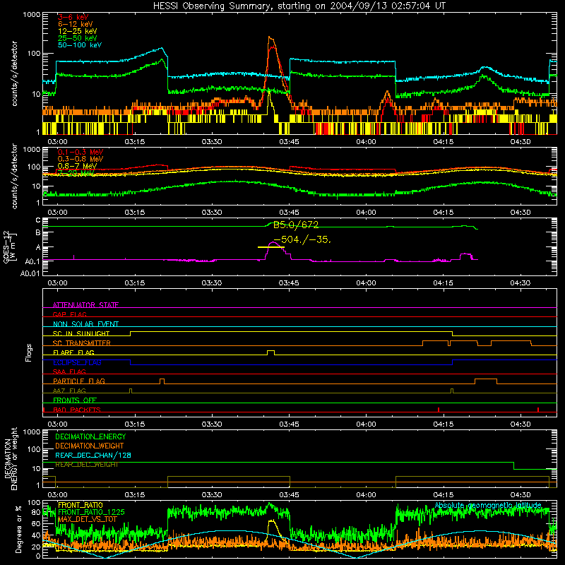Click the B5.0/672 flare class annotation
Image resolution: width=565 pixels, height=565 pixels.
click(296, 225)
